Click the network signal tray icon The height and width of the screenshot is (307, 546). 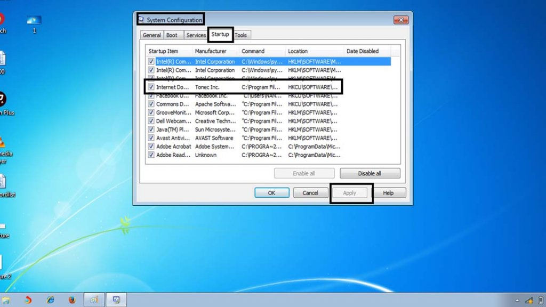(x=529, y=301)
